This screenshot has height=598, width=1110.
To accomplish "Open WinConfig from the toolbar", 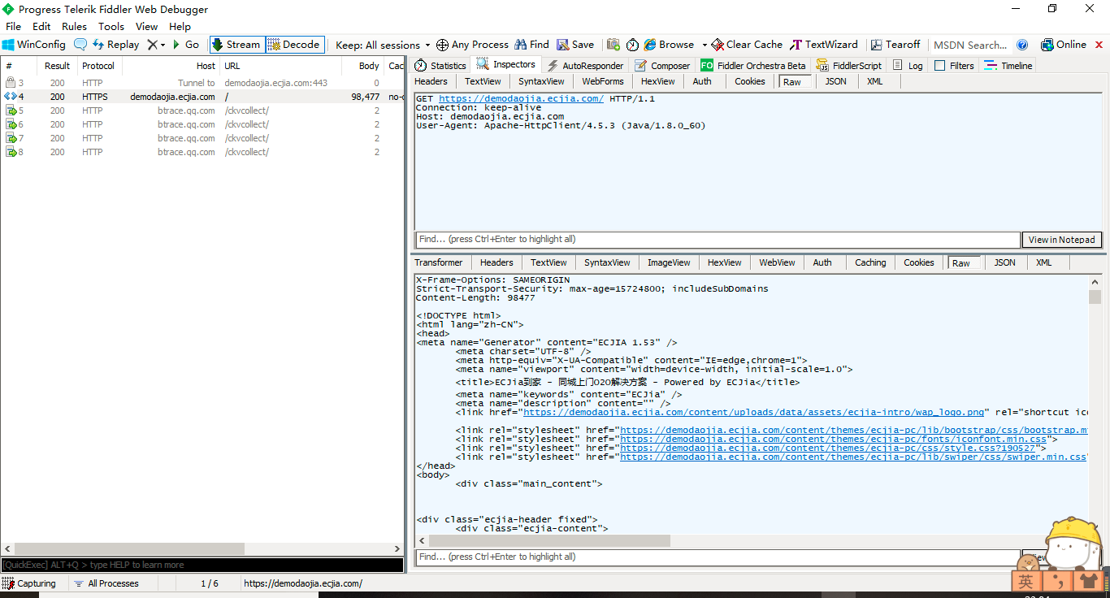I will pos(34,45).
